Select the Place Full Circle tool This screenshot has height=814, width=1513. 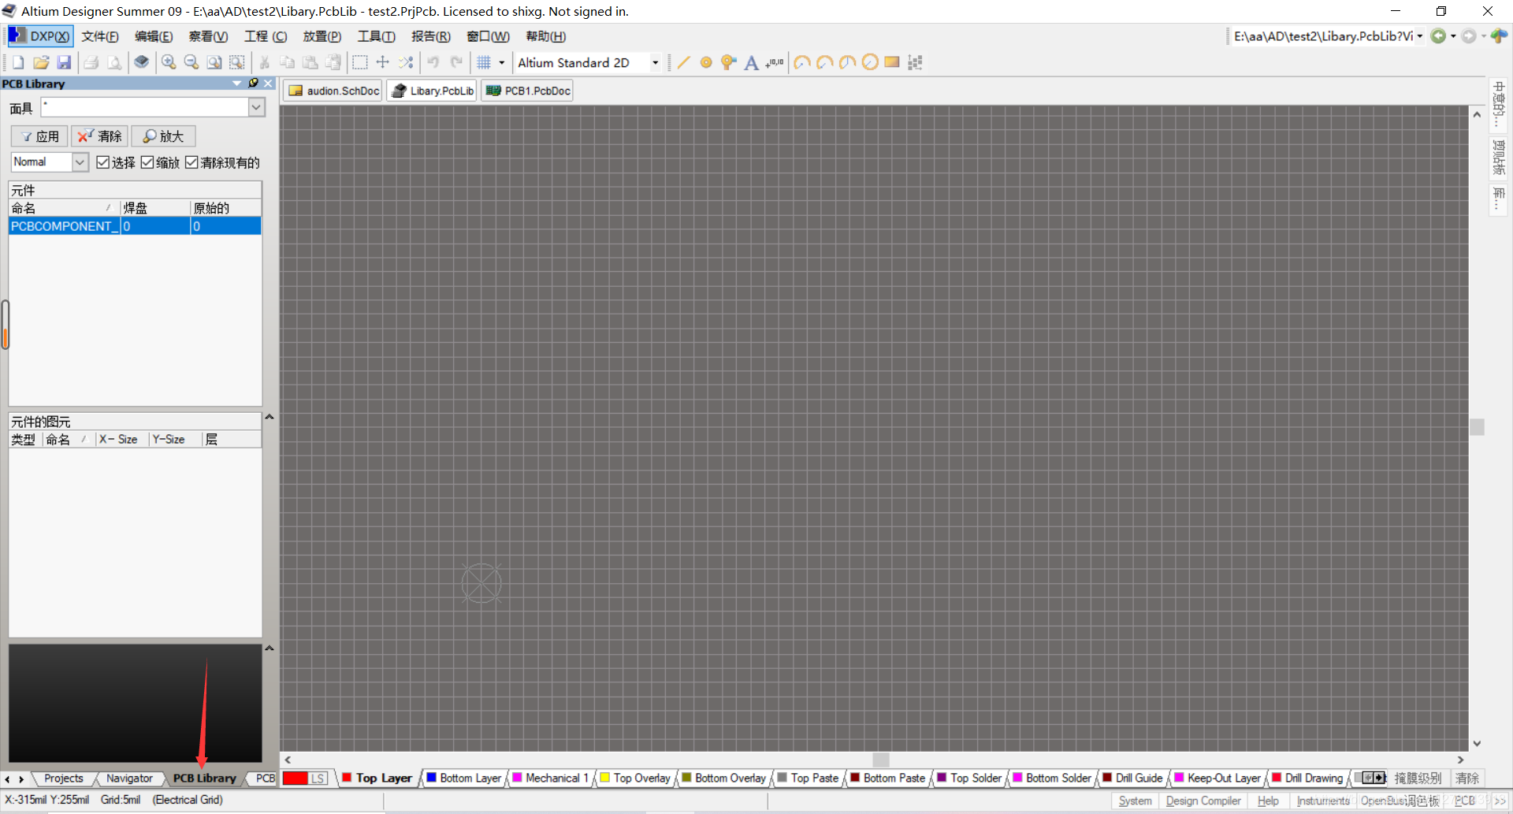pyautogui.click(x=870, y=63)
